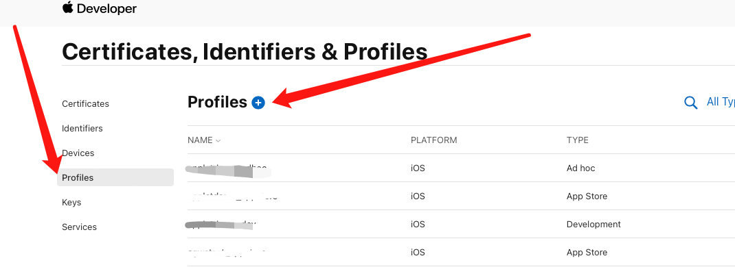Click the PLATFORM column header
The width and height of the screenshot is (735, 267).
coord(433,140)
